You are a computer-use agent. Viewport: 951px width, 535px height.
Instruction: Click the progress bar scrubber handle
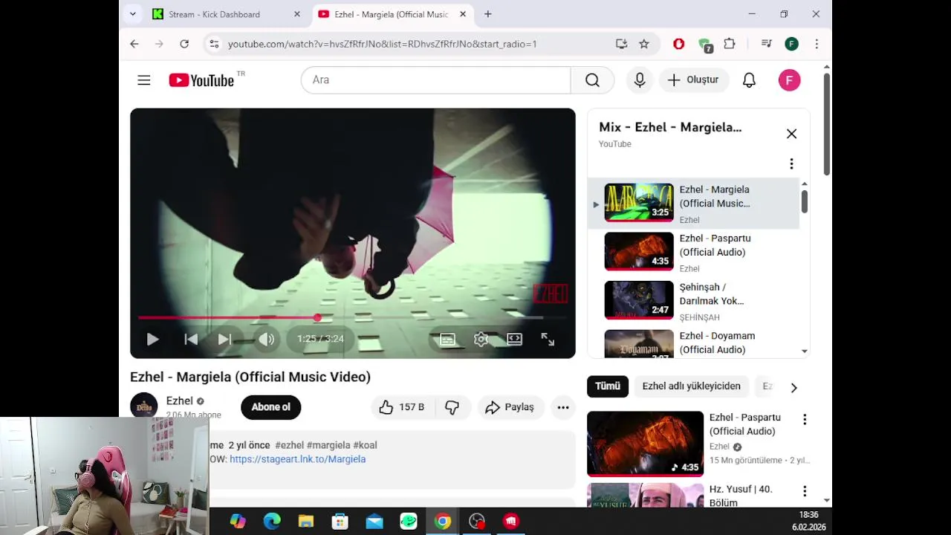318,317
